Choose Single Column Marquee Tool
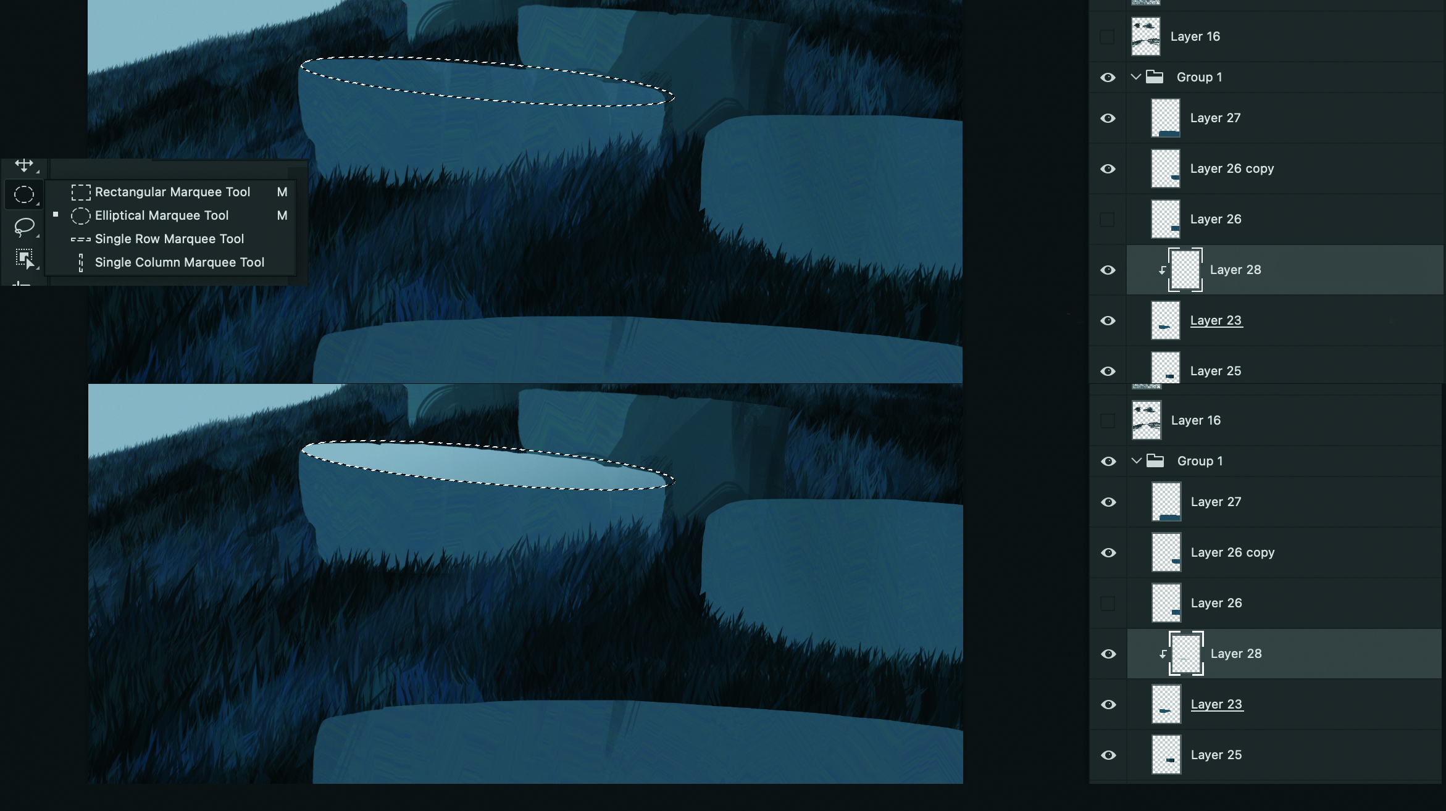 [168, 262]
